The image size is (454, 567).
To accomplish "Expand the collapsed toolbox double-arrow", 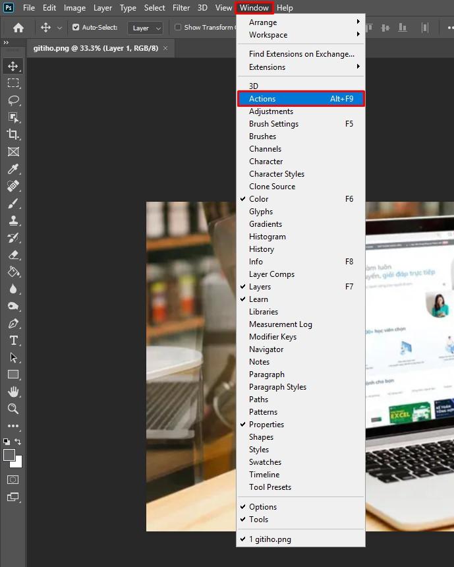I will pos(6,42).
